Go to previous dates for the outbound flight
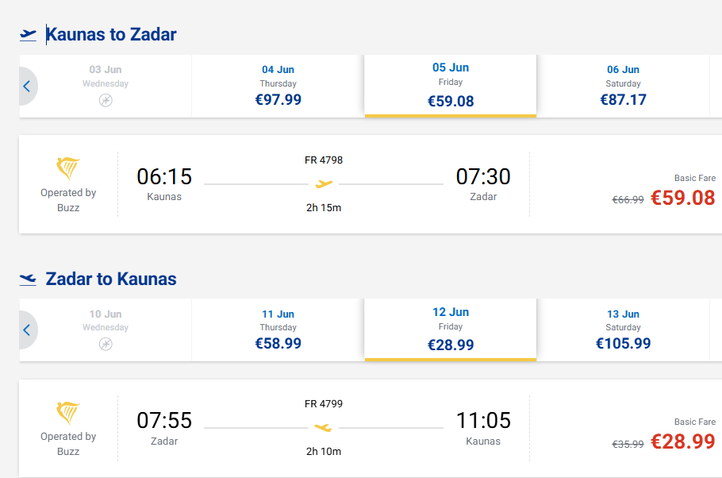The width and height of the screenshot is (722, 478). [x=27, y=87]
